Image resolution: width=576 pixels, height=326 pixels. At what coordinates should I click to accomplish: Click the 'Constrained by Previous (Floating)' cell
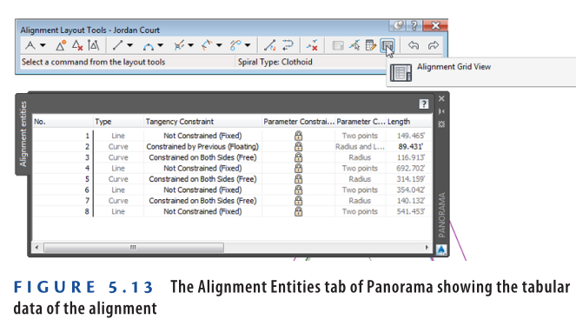[202, 147]
